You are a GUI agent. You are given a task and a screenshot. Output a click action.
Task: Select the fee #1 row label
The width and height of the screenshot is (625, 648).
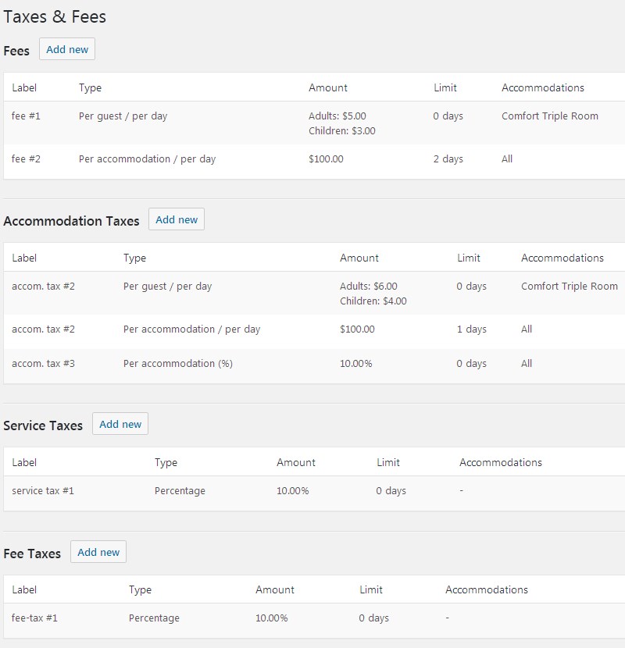tap(26, 116)
